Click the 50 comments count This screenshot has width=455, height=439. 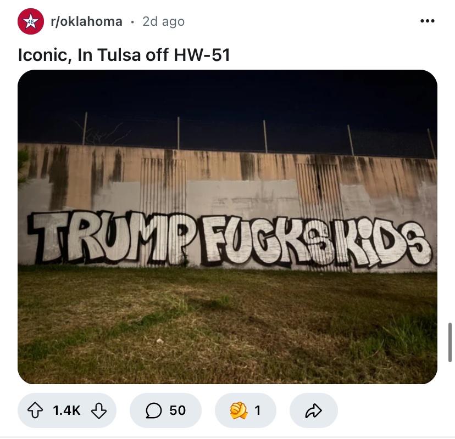[177, 410]
